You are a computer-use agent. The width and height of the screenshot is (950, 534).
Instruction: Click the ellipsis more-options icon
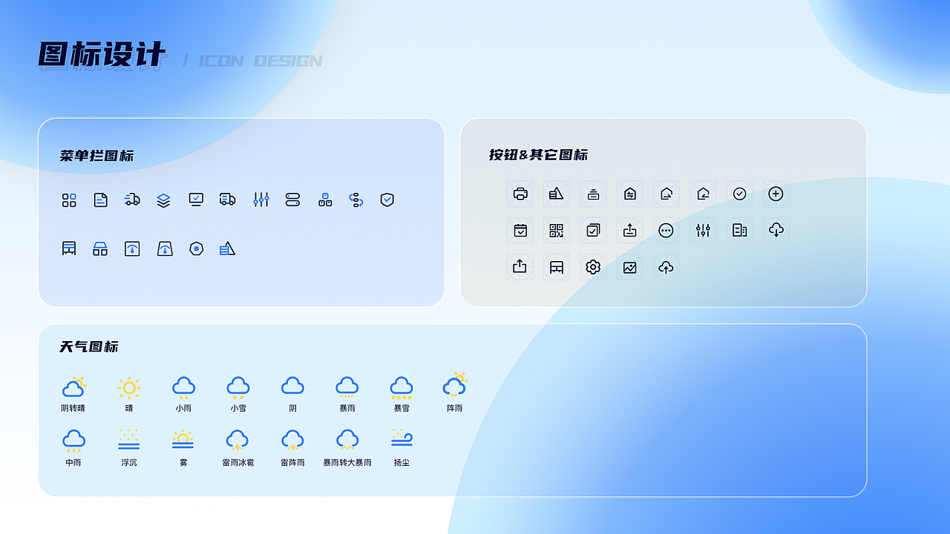(666, 230)
